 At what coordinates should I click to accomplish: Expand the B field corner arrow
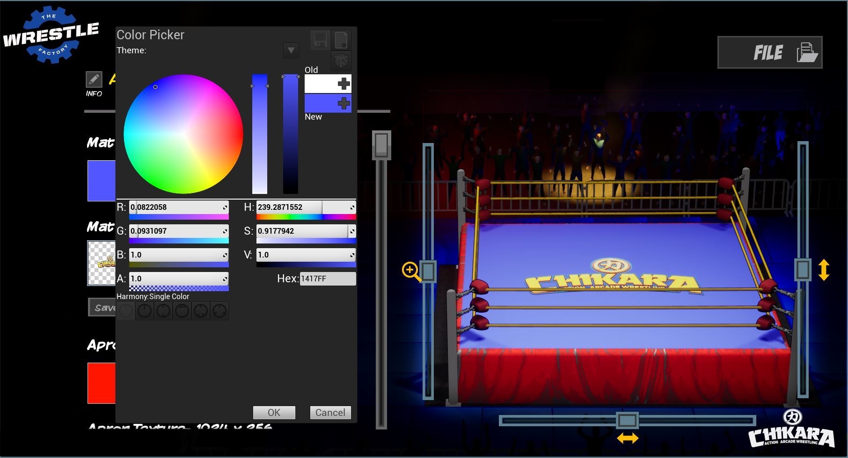[x=225, y=255]
